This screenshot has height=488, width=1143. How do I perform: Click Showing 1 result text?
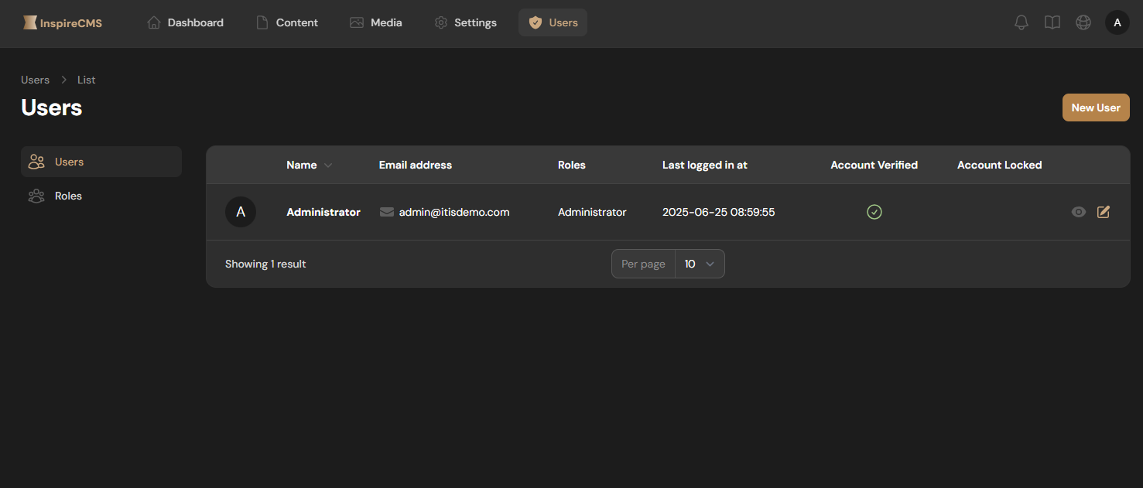(x=265, y=264)
